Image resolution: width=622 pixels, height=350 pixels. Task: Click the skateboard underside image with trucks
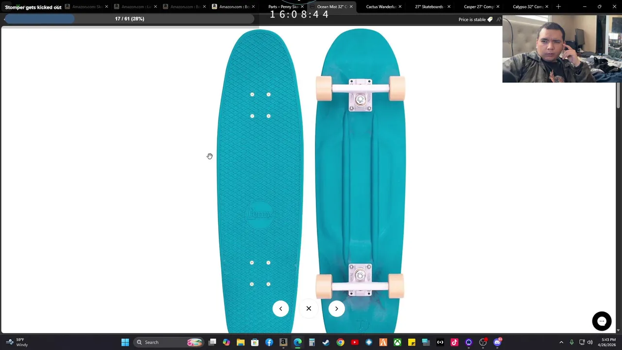pos(360,181)
